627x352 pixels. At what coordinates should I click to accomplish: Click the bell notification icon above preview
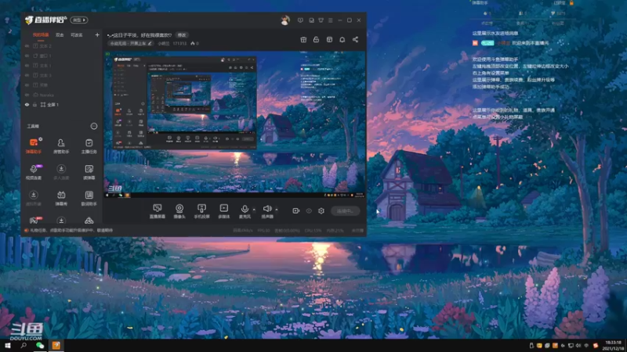click(x=342, y=40)
